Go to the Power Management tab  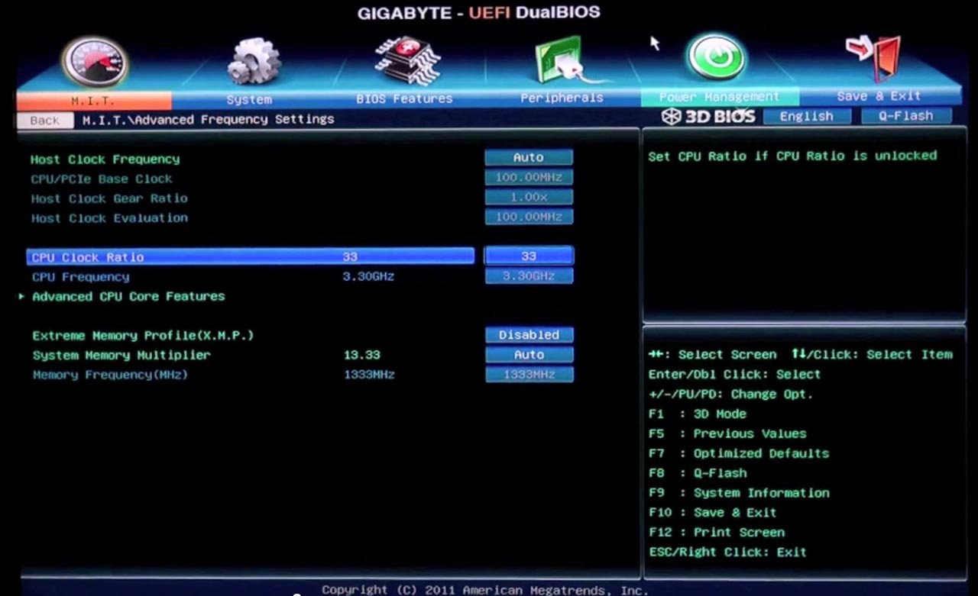pyautogui.click(x=719, y=97)
